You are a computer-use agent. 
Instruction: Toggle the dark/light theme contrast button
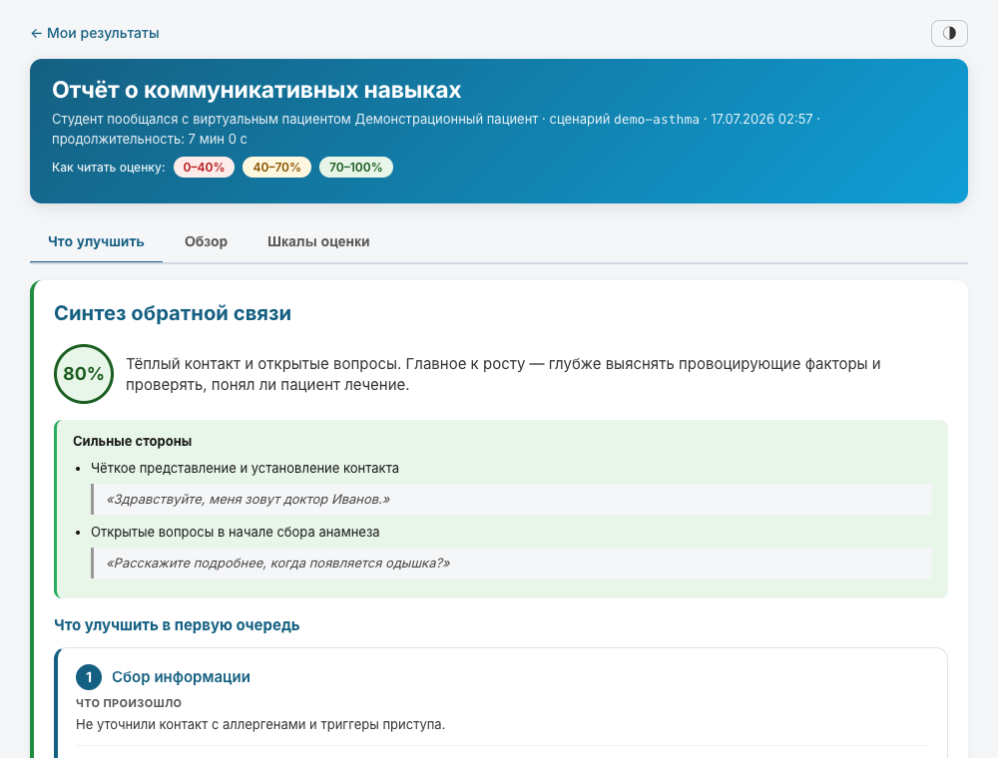tap(949, 33)
